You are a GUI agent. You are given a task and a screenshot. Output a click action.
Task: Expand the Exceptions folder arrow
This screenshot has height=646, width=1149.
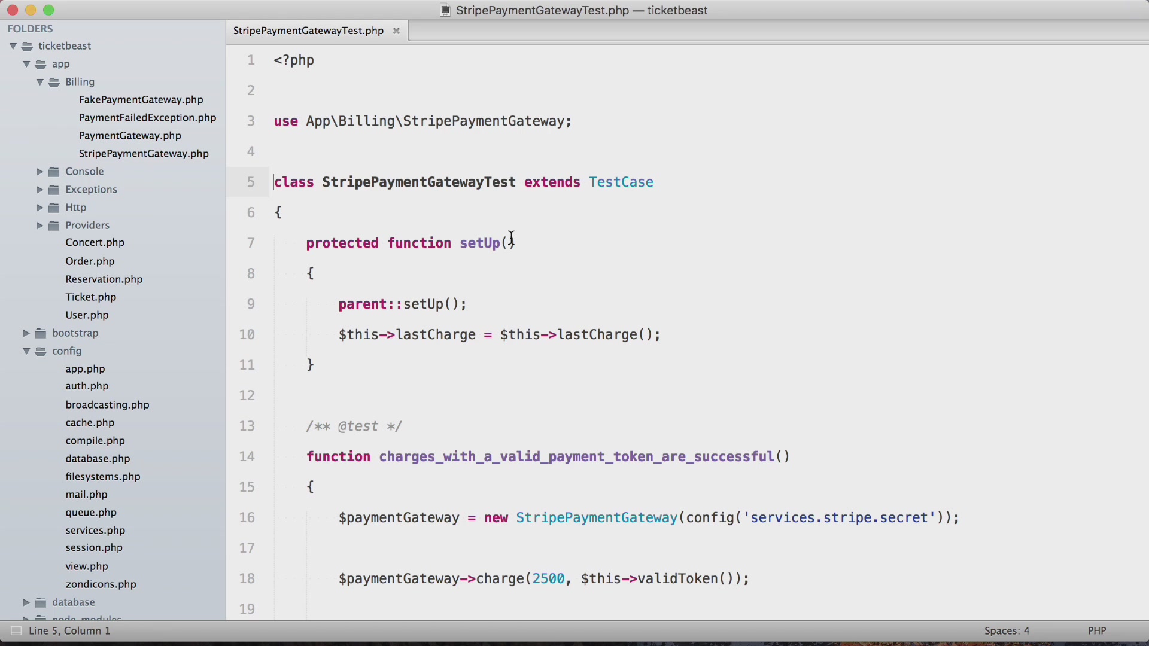point(39,190)
